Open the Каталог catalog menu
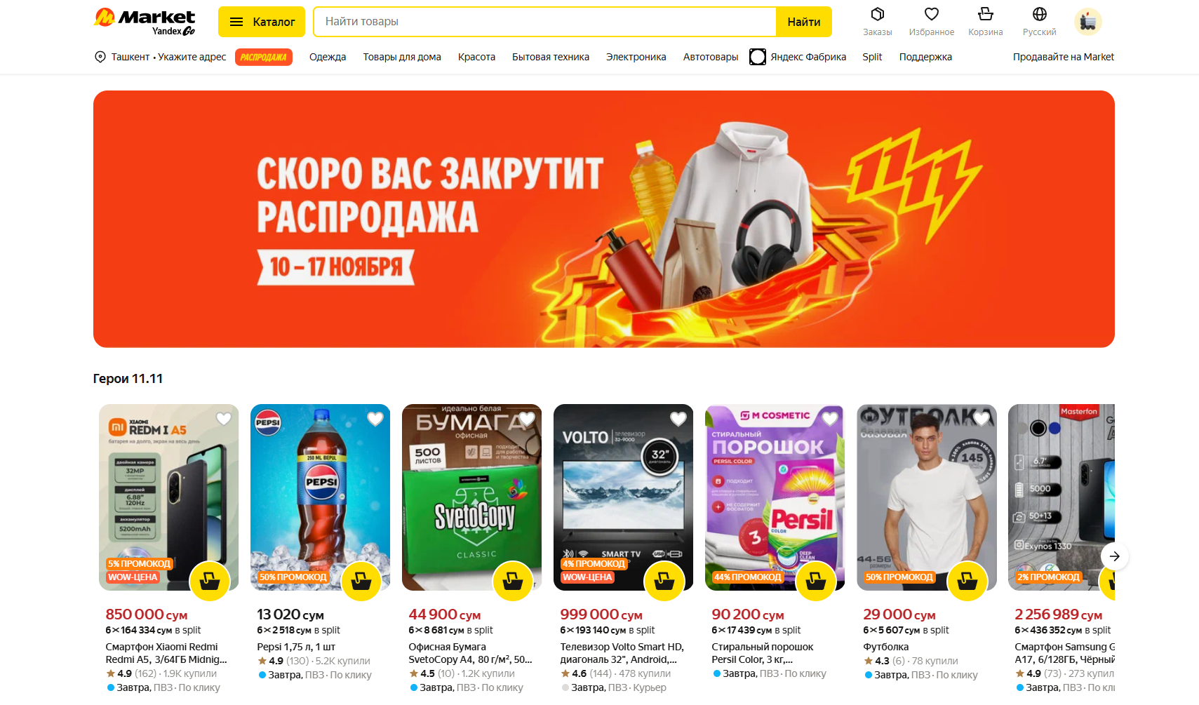Viewport: 1199px width, 705px height. (x=262, y=22)
